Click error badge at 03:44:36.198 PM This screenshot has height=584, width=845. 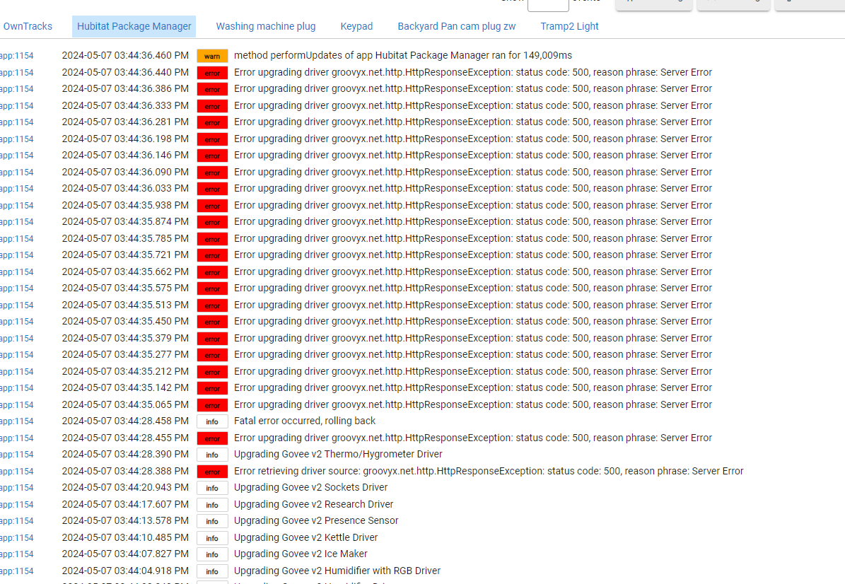coord(212,139)
